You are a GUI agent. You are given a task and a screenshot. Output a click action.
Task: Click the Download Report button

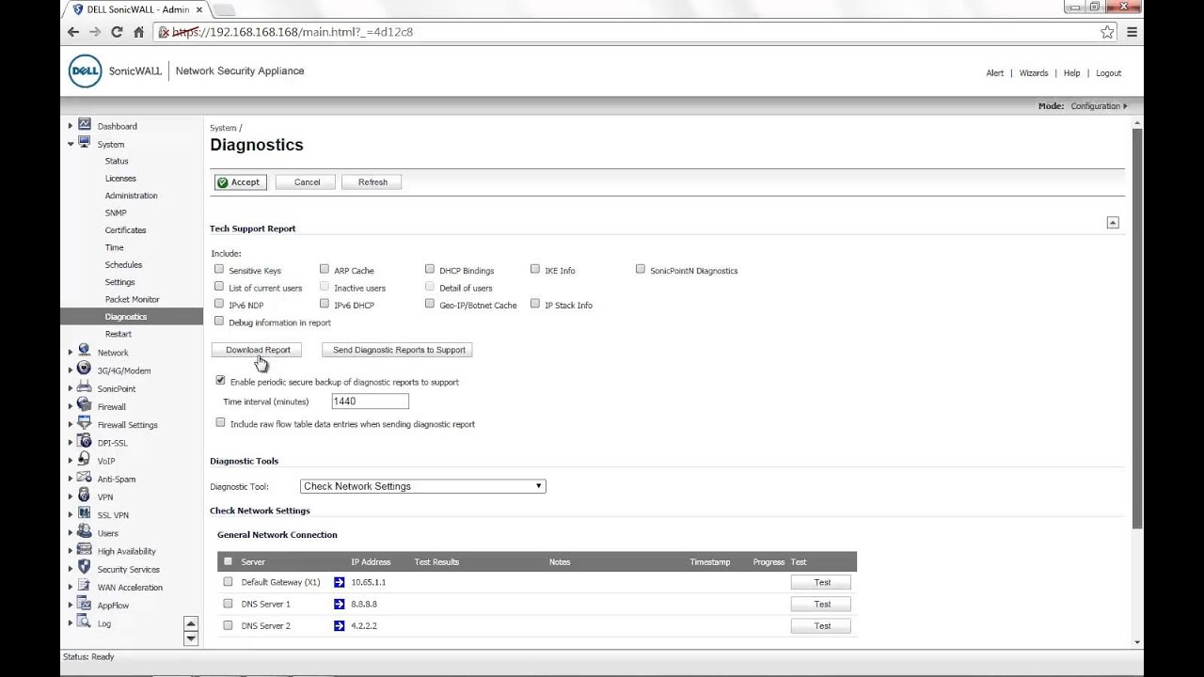tap(258, 349)
